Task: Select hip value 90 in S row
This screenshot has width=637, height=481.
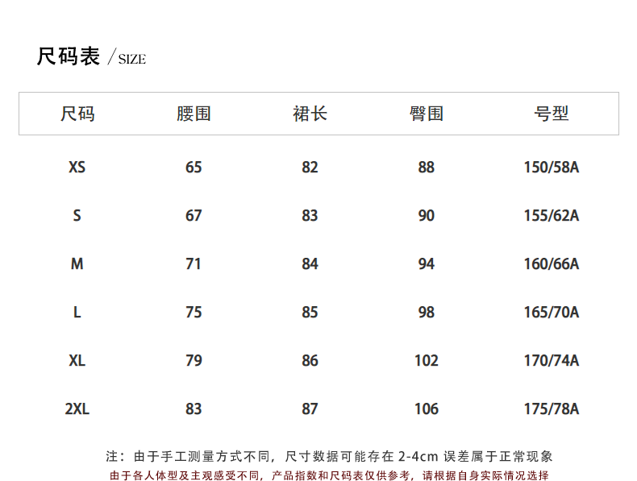Action: pyautogui.click(x=427, y=216)
